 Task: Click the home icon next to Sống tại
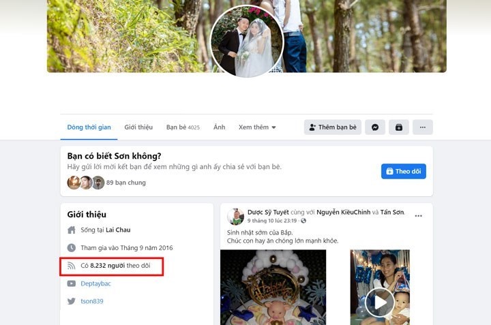coord(72,230)
